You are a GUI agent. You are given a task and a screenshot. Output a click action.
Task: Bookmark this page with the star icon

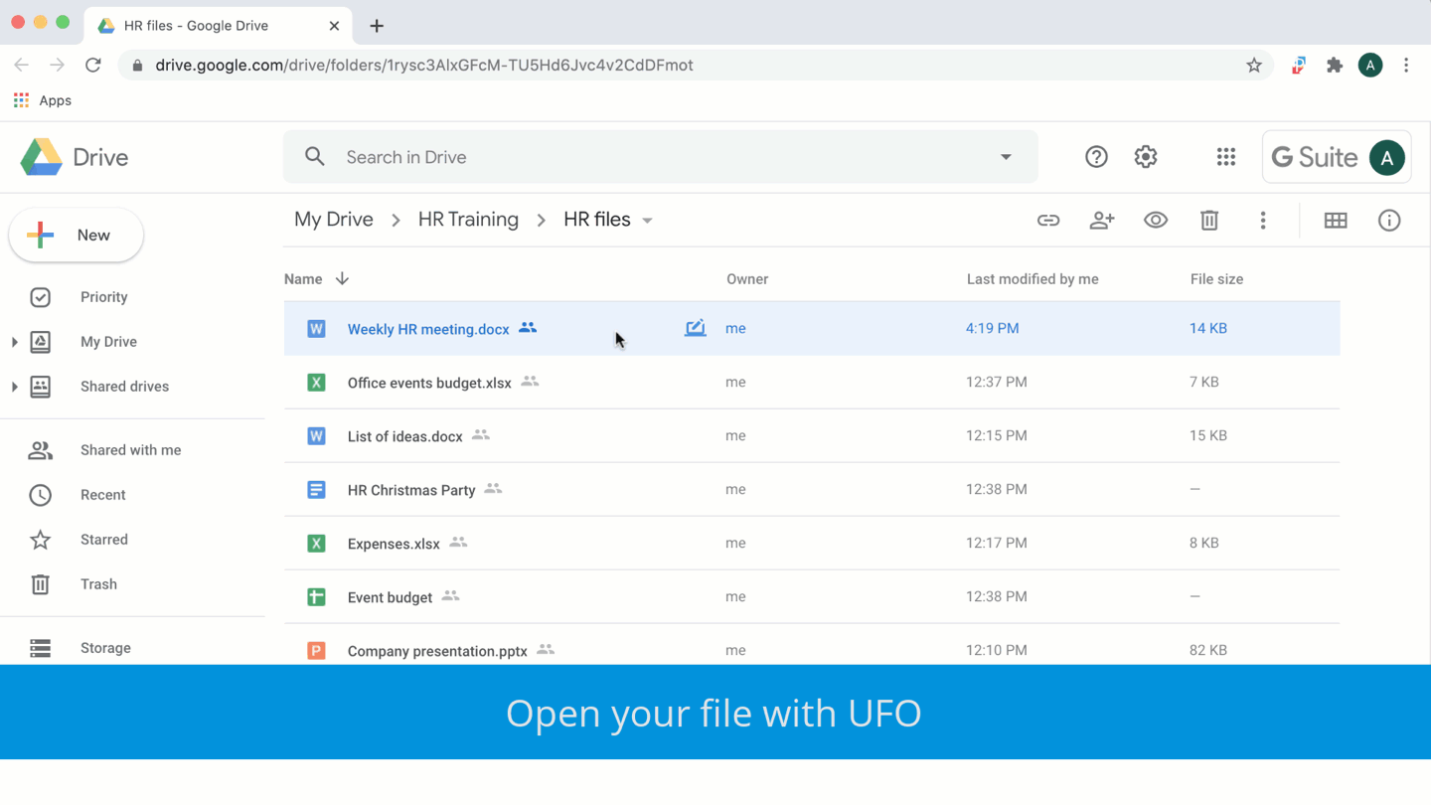point(1254,66)
